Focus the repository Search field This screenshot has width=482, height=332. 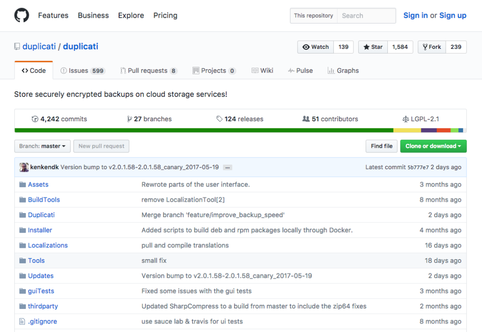point(366,16)
